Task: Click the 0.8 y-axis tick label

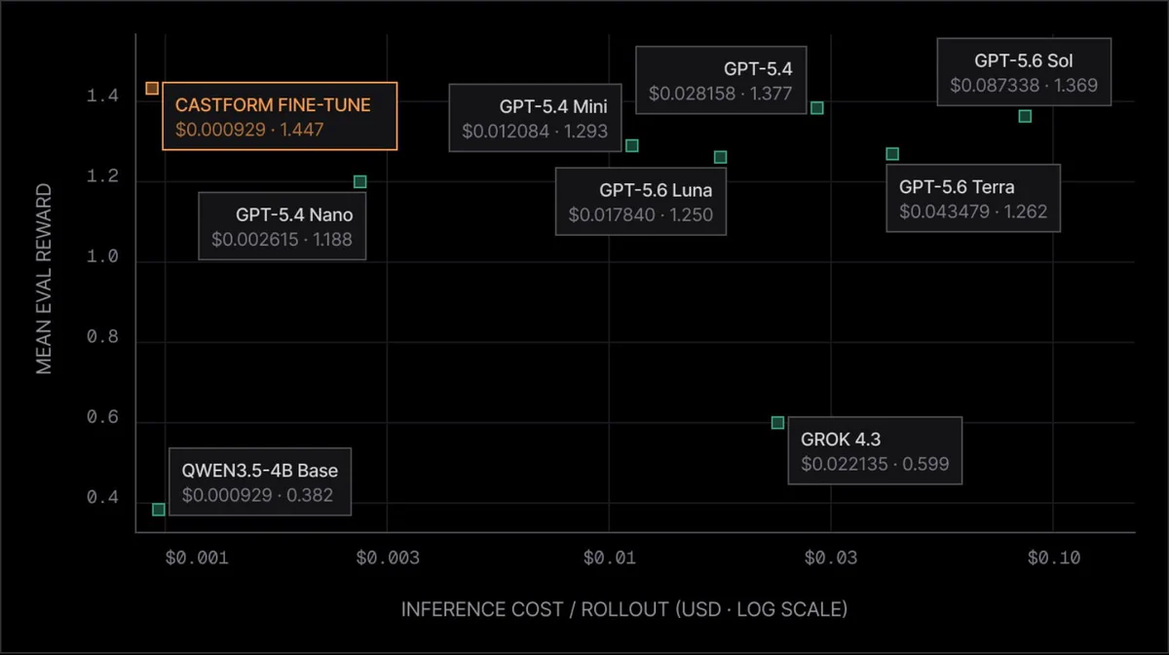Action: click(x=102, y=337)
